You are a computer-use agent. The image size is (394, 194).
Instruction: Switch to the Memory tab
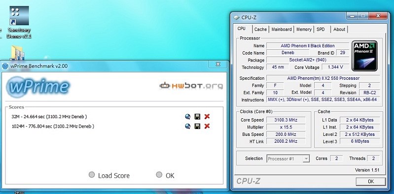[304, 30]
